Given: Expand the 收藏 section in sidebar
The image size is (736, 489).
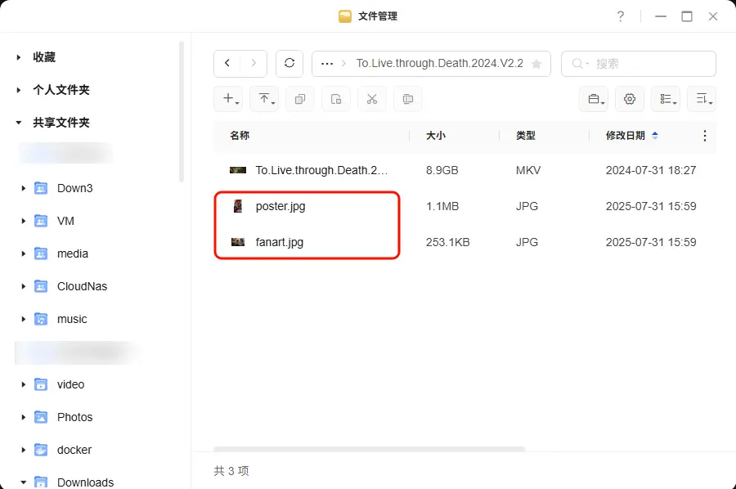Looking at the screenshot, I should point(19,57).
